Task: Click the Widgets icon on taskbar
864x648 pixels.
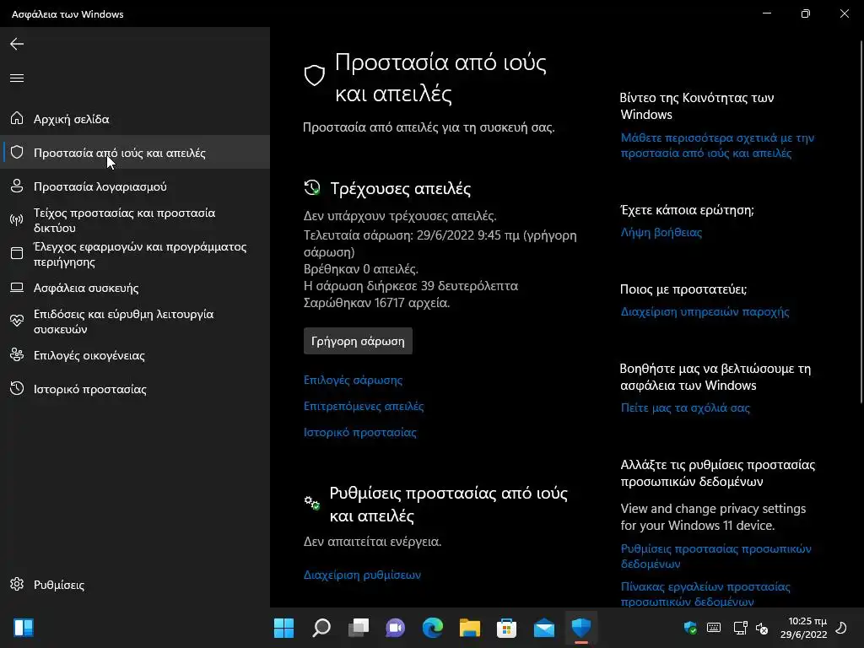Action: click(24, 628)
